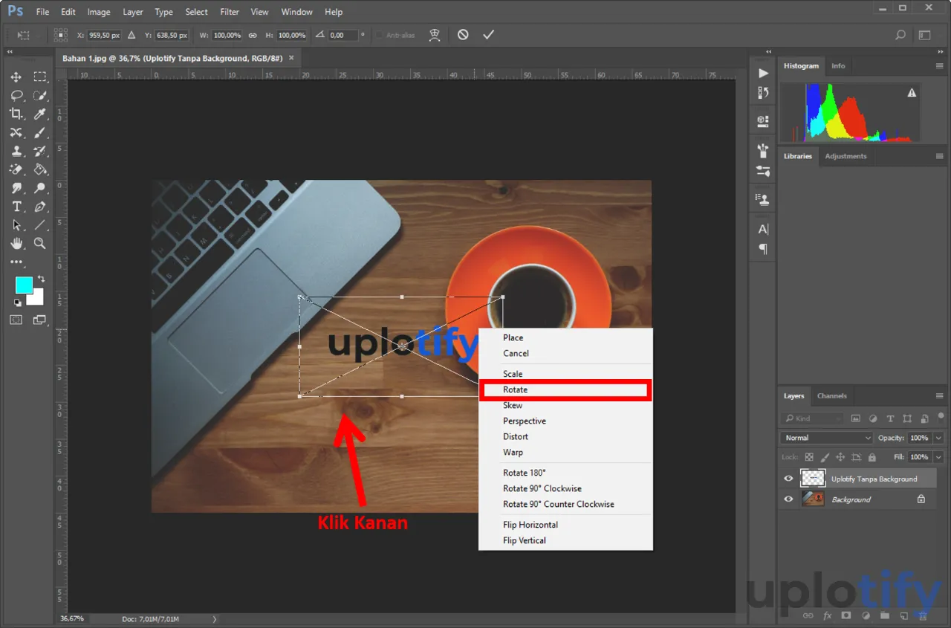Screen dimensions: 951x628
Task: Open the Normal blend mode dropdown
Action: click(x=826, y=438)
